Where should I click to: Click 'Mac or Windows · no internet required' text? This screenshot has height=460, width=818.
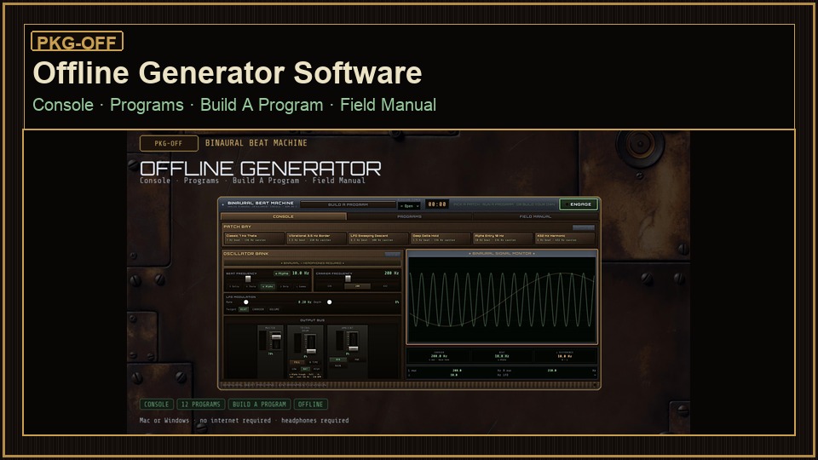click(205, 420)
